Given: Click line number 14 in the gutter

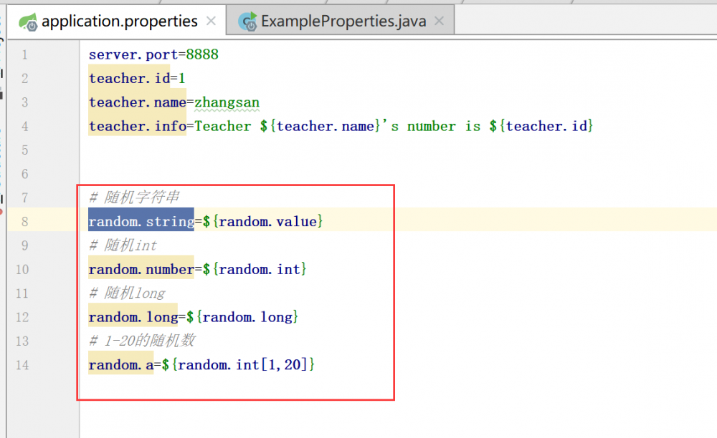Looking at the screenshot, I should (x=22, y=365).
